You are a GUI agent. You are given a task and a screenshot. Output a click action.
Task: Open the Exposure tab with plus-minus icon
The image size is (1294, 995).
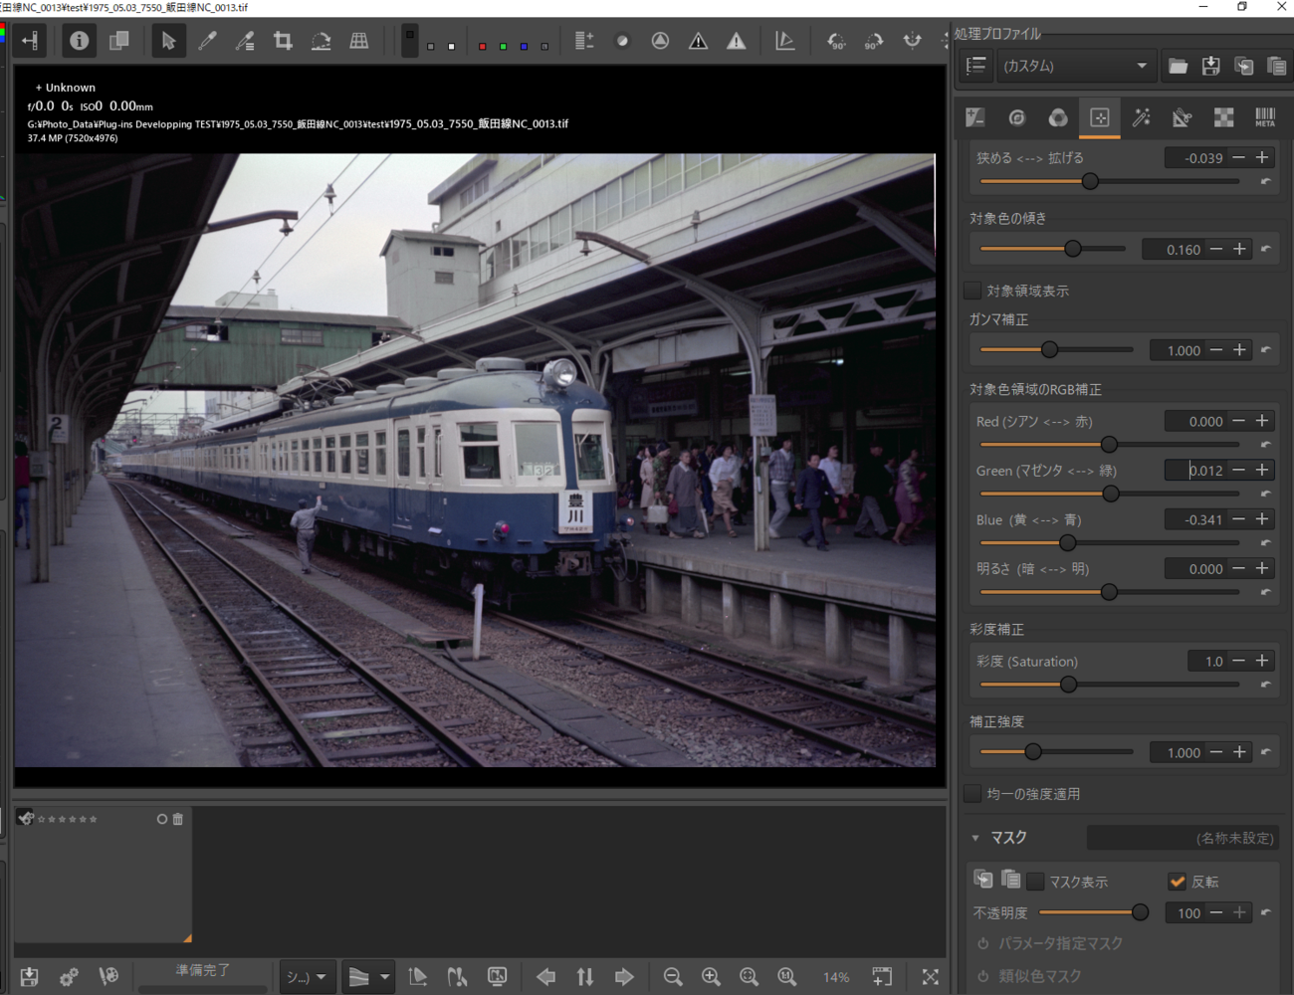[x=975, y=117]
